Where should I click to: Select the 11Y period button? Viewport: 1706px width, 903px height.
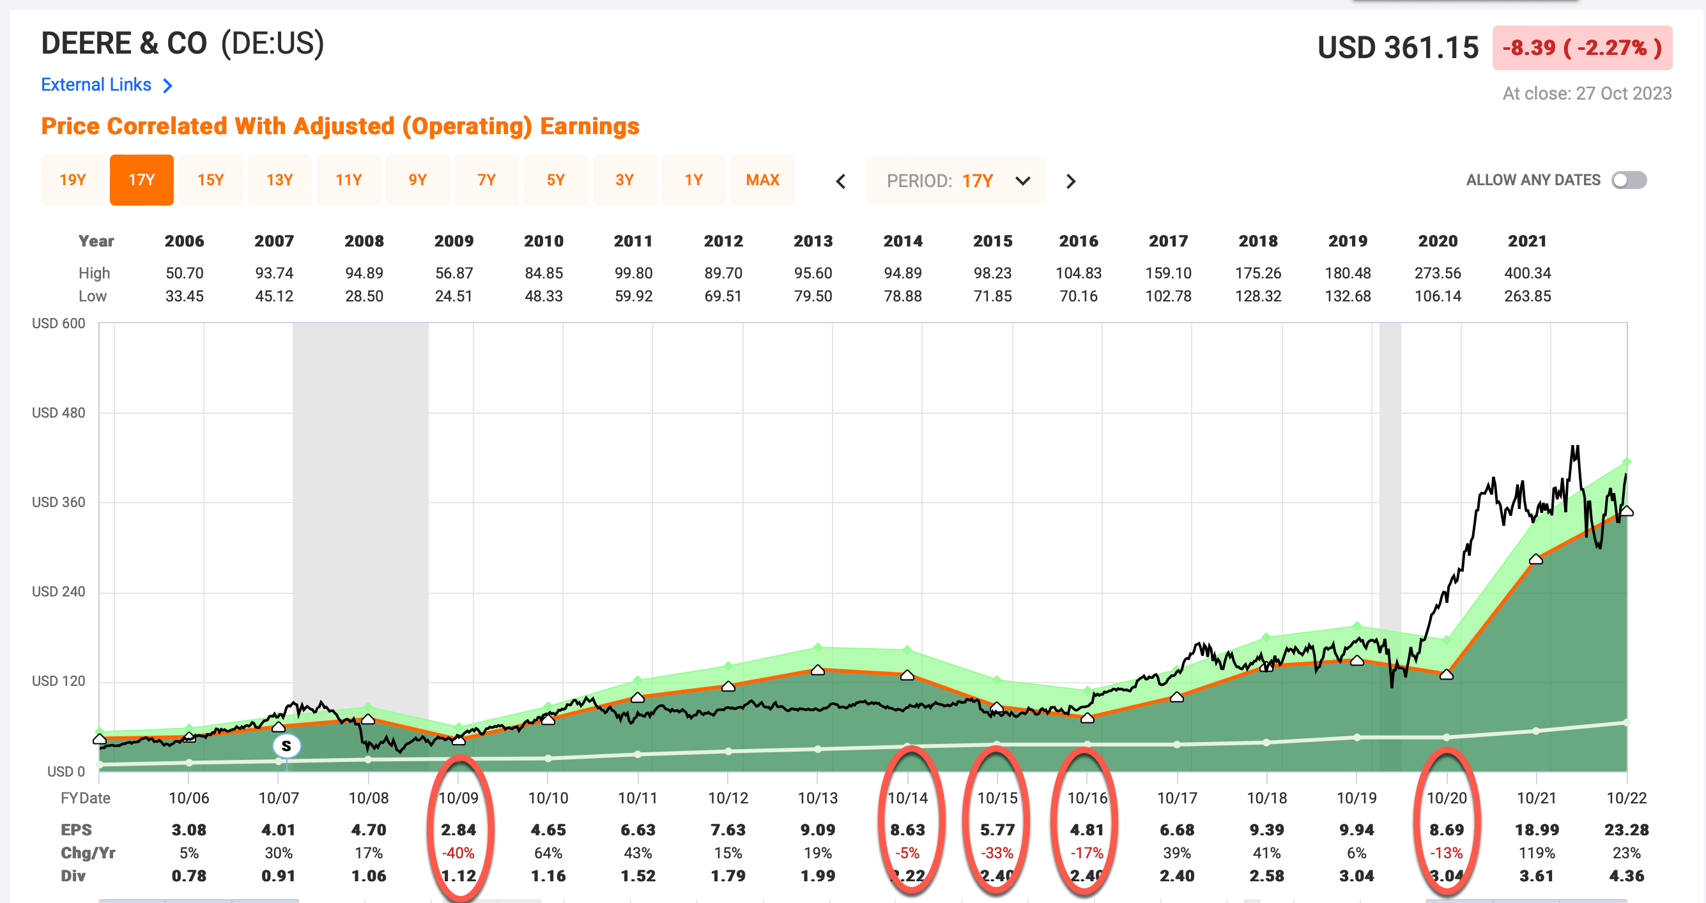(349, 179)
